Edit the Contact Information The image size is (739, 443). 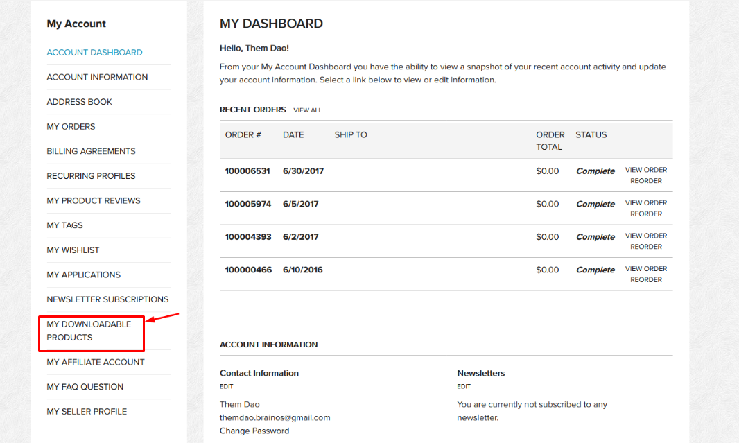coord(226,386)
